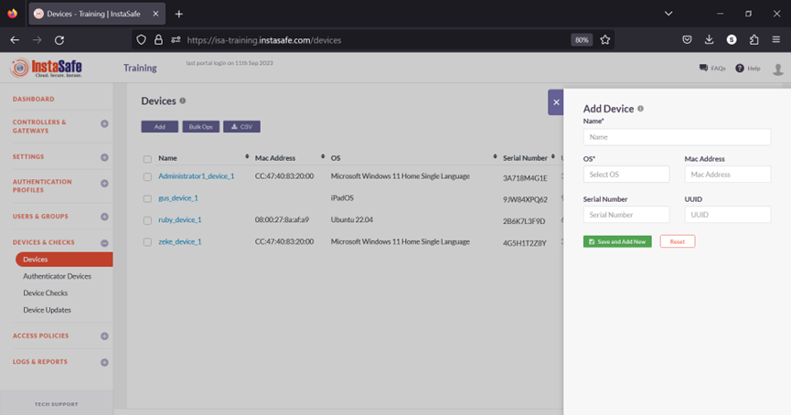This screenshot has width=791, height=415.
Task: Open Firefox downloads icon
Action: (709, 40)
